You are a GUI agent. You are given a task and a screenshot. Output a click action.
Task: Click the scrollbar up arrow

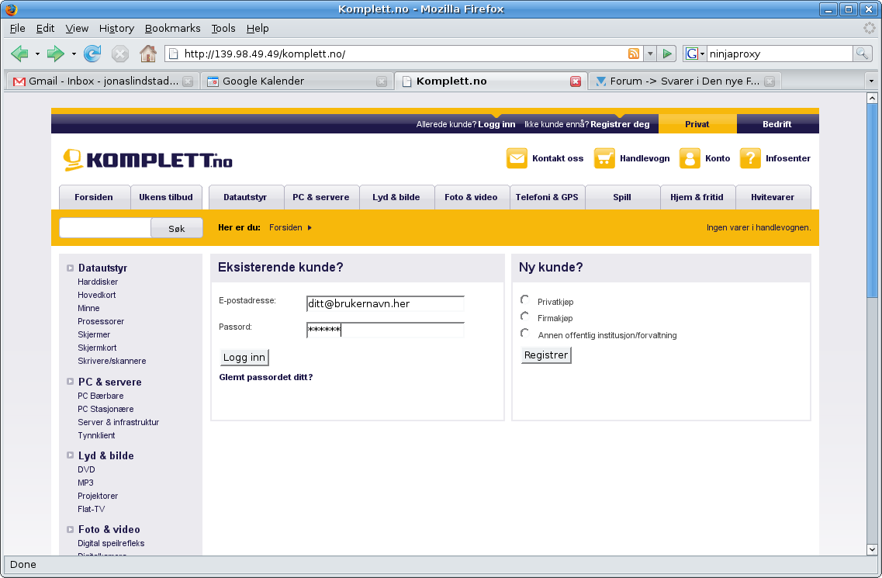point(873,98)
